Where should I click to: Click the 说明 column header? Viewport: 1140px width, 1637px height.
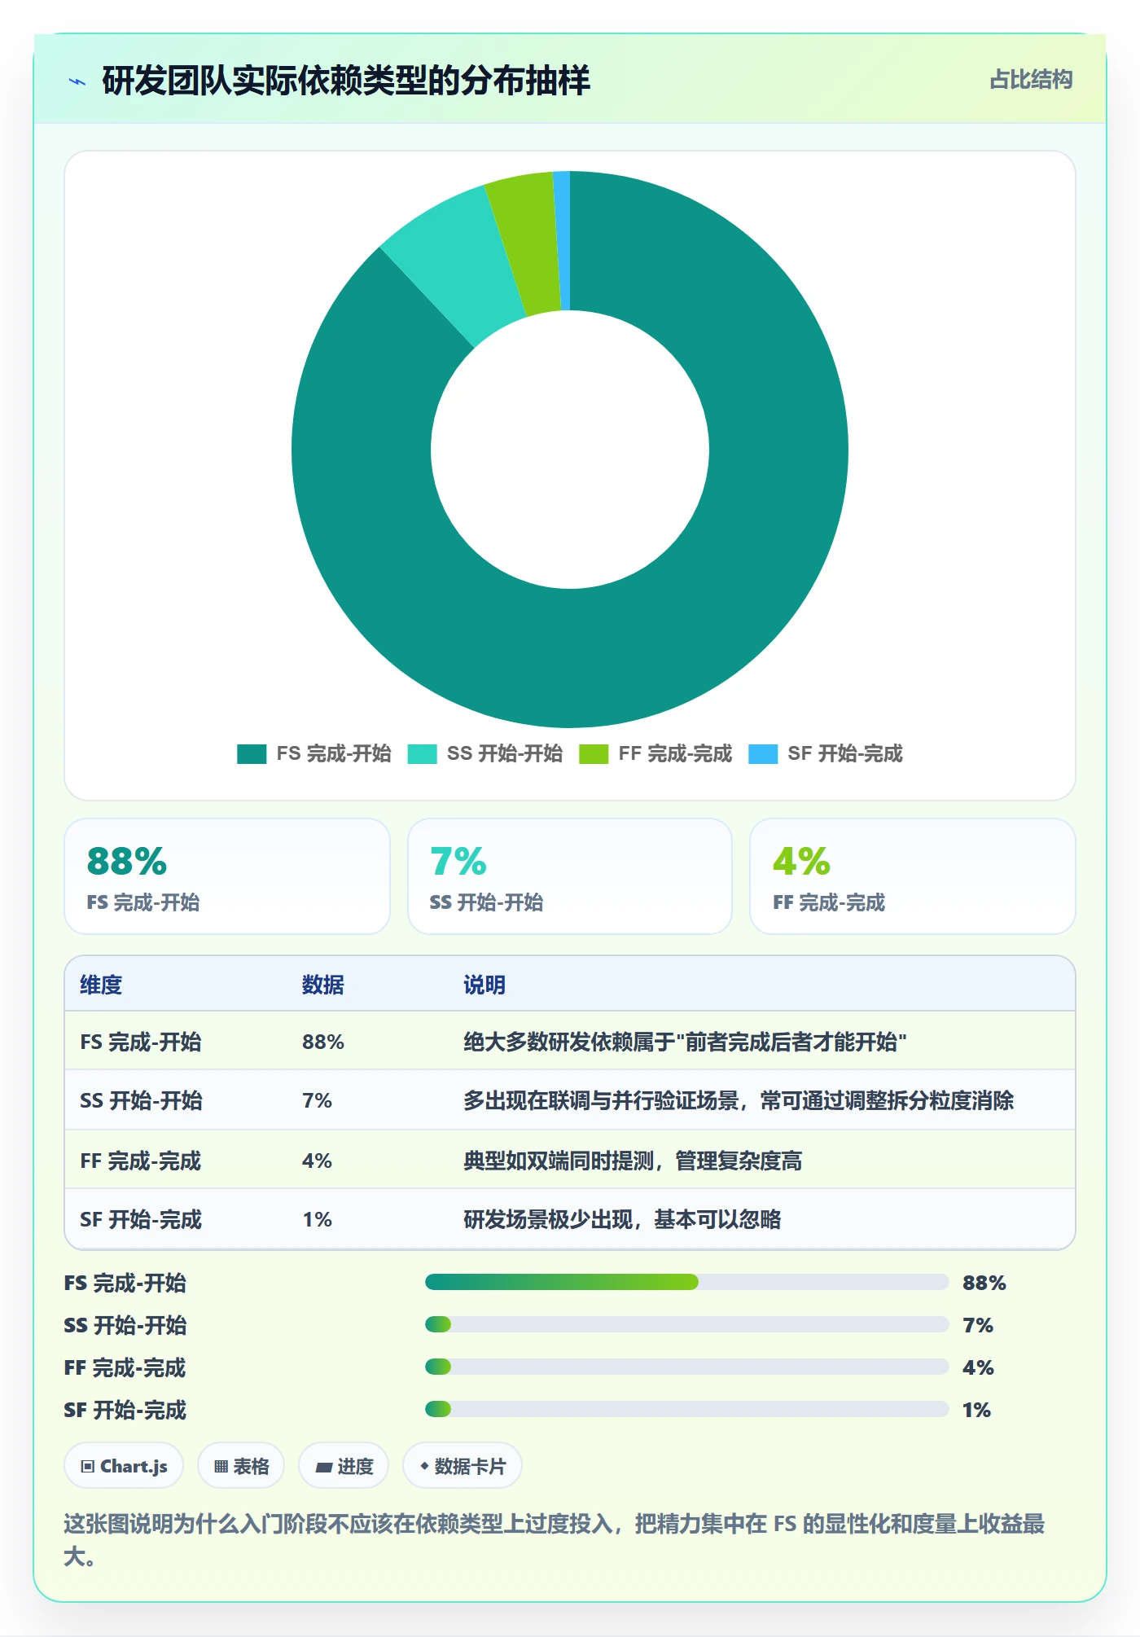484,985
